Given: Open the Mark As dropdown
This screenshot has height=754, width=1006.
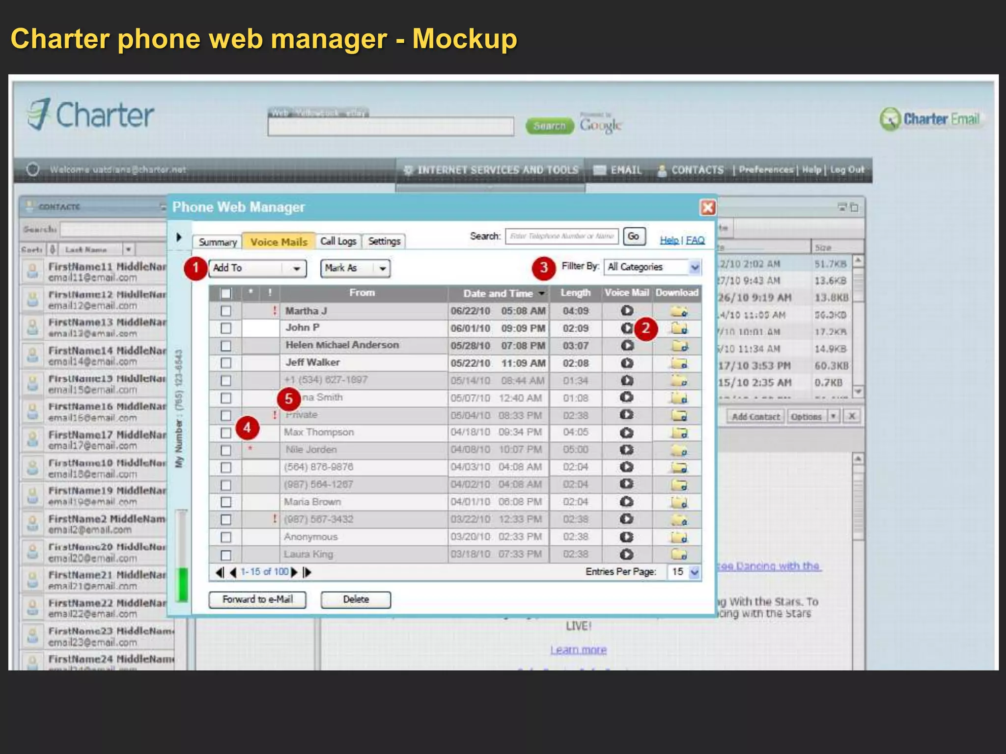Looking at the screenshot, I should (355, 268).
